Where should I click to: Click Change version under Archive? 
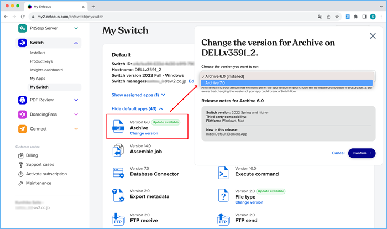(x=144, y=133)
